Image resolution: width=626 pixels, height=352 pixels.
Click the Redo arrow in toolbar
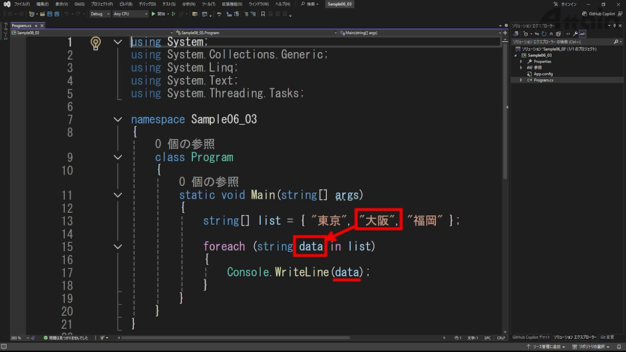coord(78,14)
